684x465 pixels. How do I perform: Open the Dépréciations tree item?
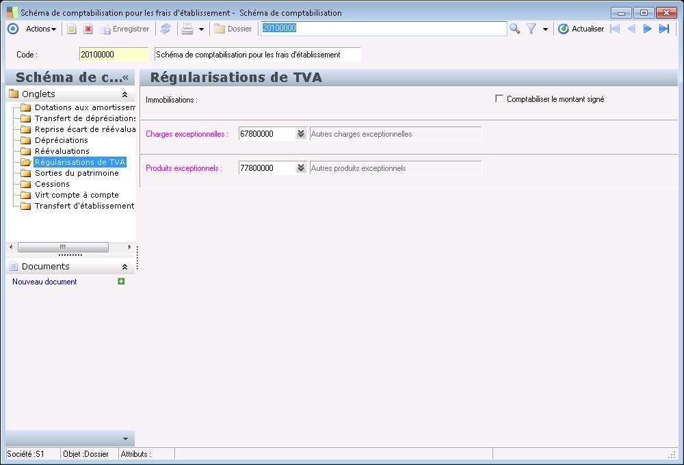click(x=61, y=140)
